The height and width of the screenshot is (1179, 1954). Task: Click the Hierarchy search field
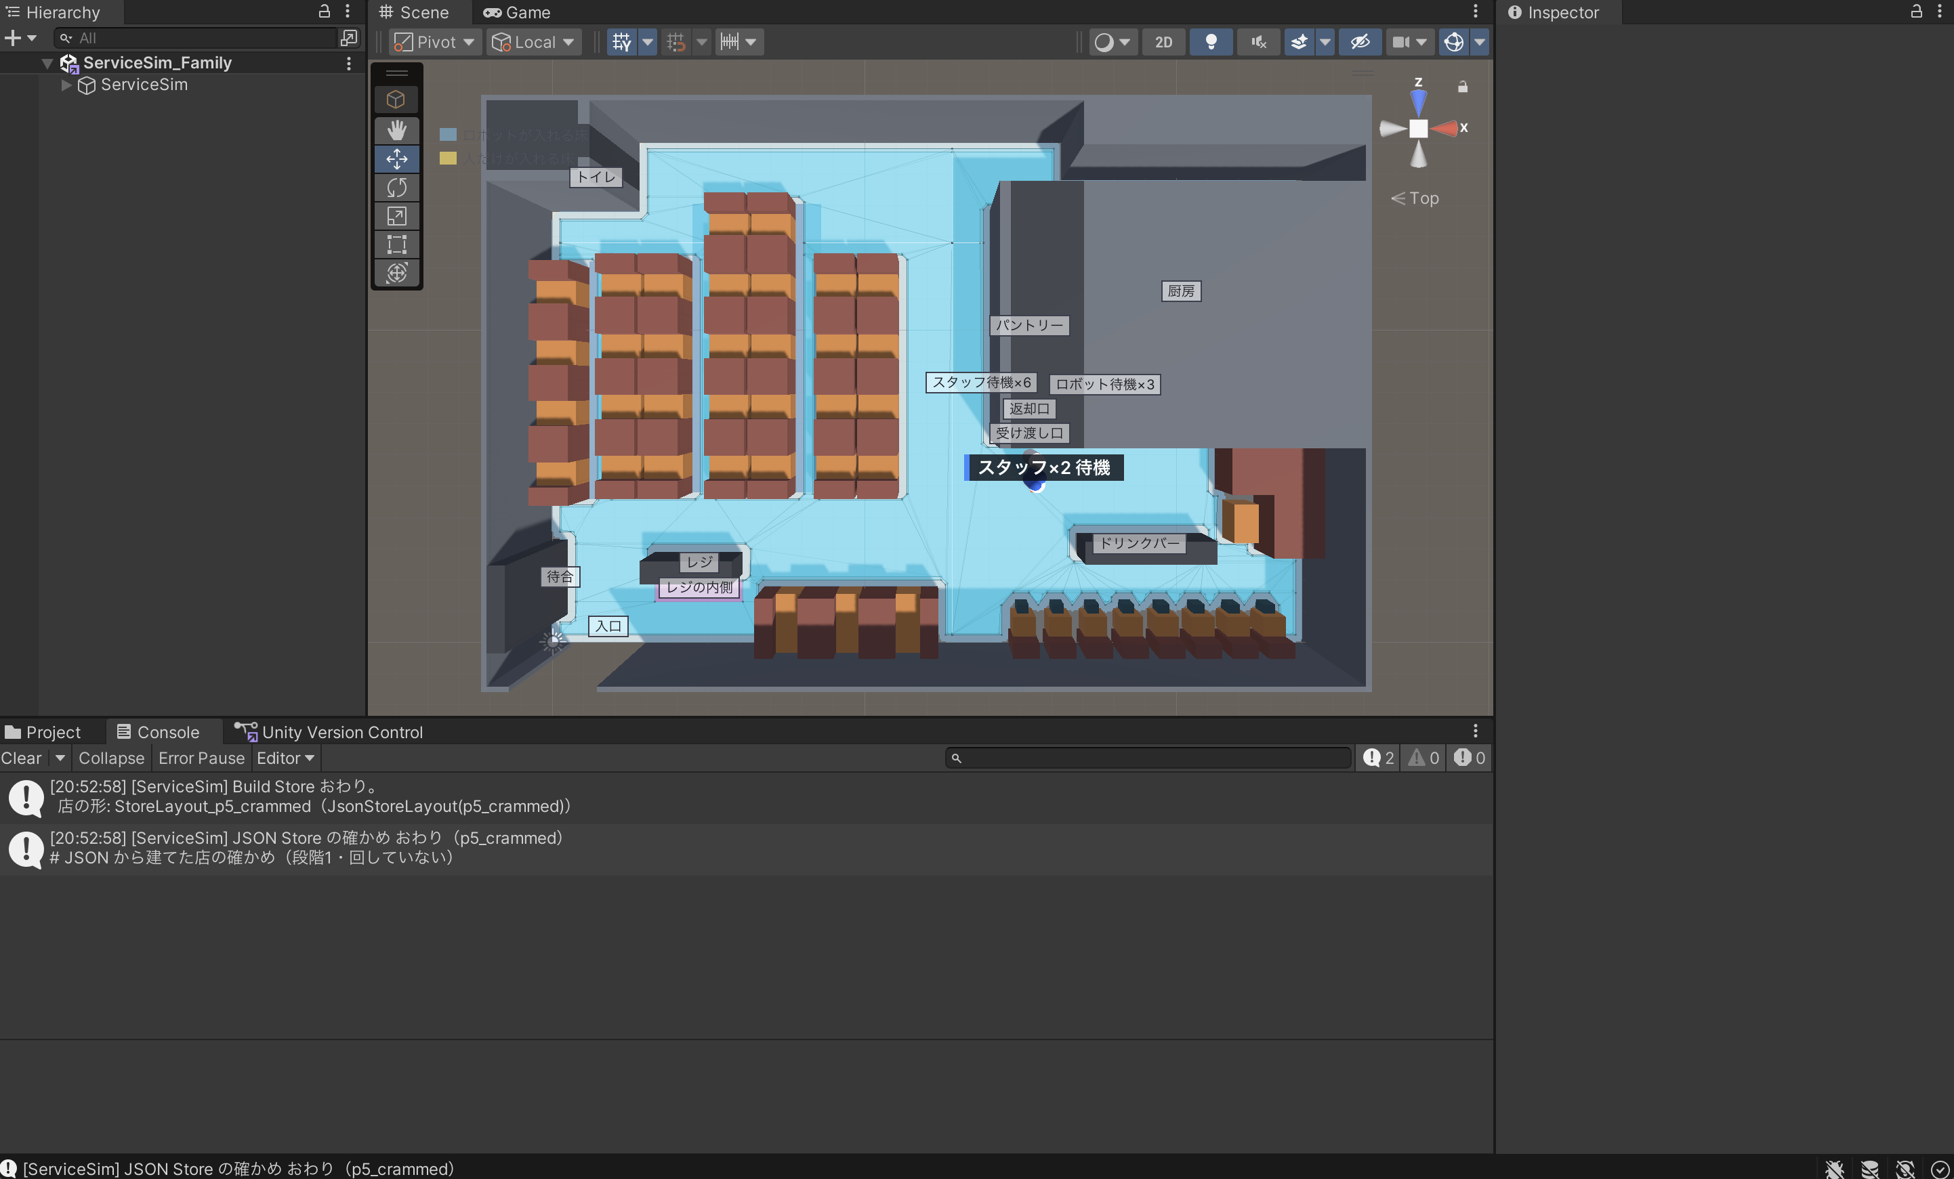(x=196, y=38)
